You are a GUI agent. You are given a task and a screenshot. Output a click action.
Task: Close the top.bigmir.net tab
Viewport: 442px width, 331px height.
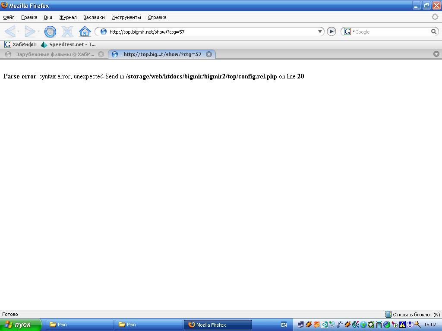209,54
